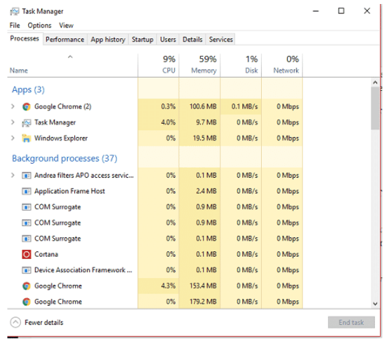389x339 pixels.
Task: Expand Andrea filters APO access service
Action: pyautogui.click(x=13, y=175)
